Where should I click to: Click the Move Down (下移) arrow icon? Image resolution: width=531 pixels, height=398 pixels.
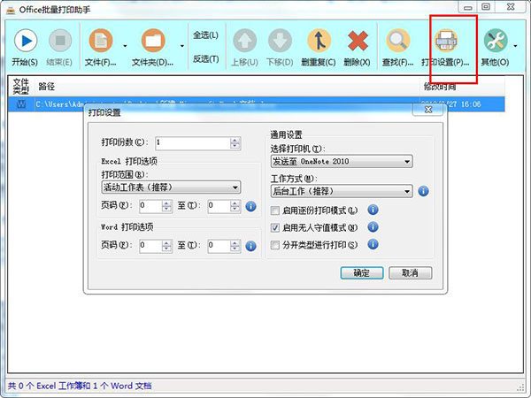[x=280, y=41]
